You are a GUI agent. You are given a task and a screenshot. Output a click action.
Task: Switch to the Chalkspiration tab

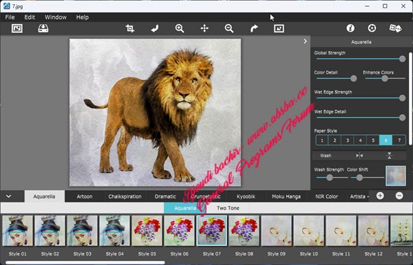[x=125, y=196]
